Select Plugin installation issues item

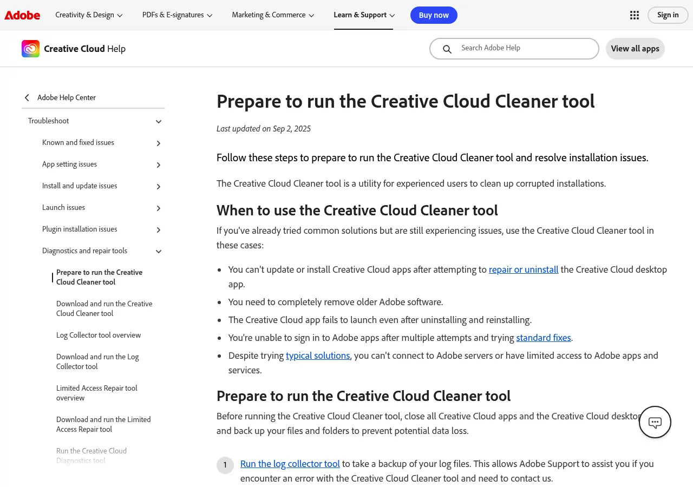(80, 229)
